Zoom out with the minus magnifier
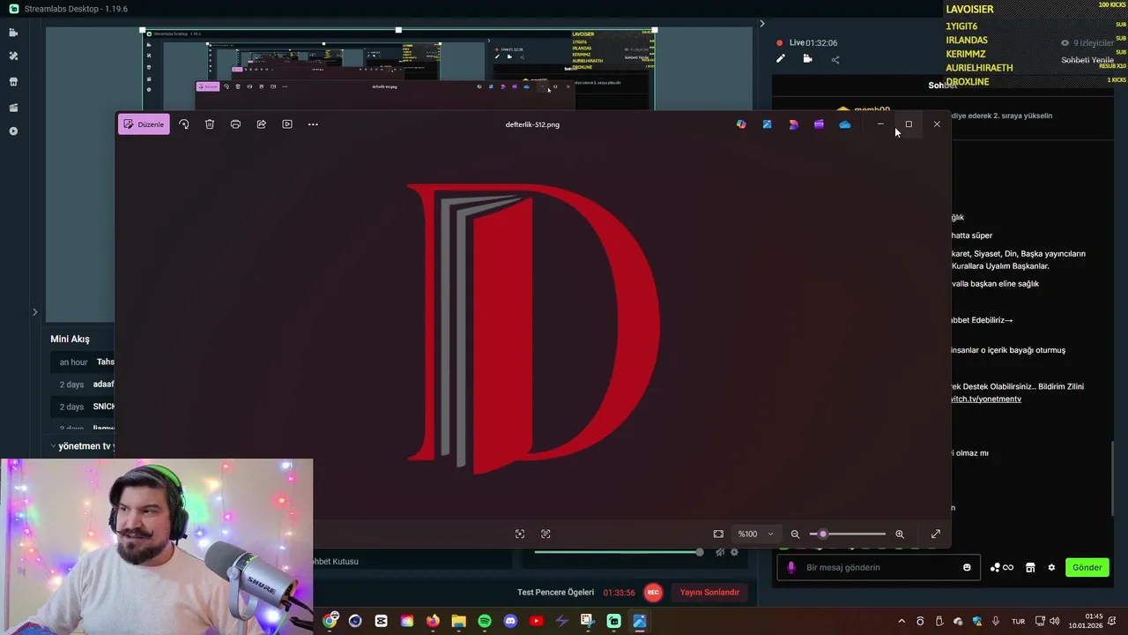This screenshot has width=1128, height=635. pyautogui.click(x=795, y=534)
